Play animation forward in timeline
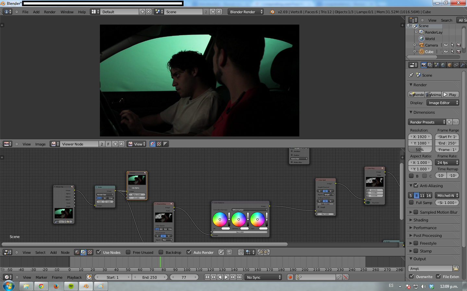 coord(226,277)
